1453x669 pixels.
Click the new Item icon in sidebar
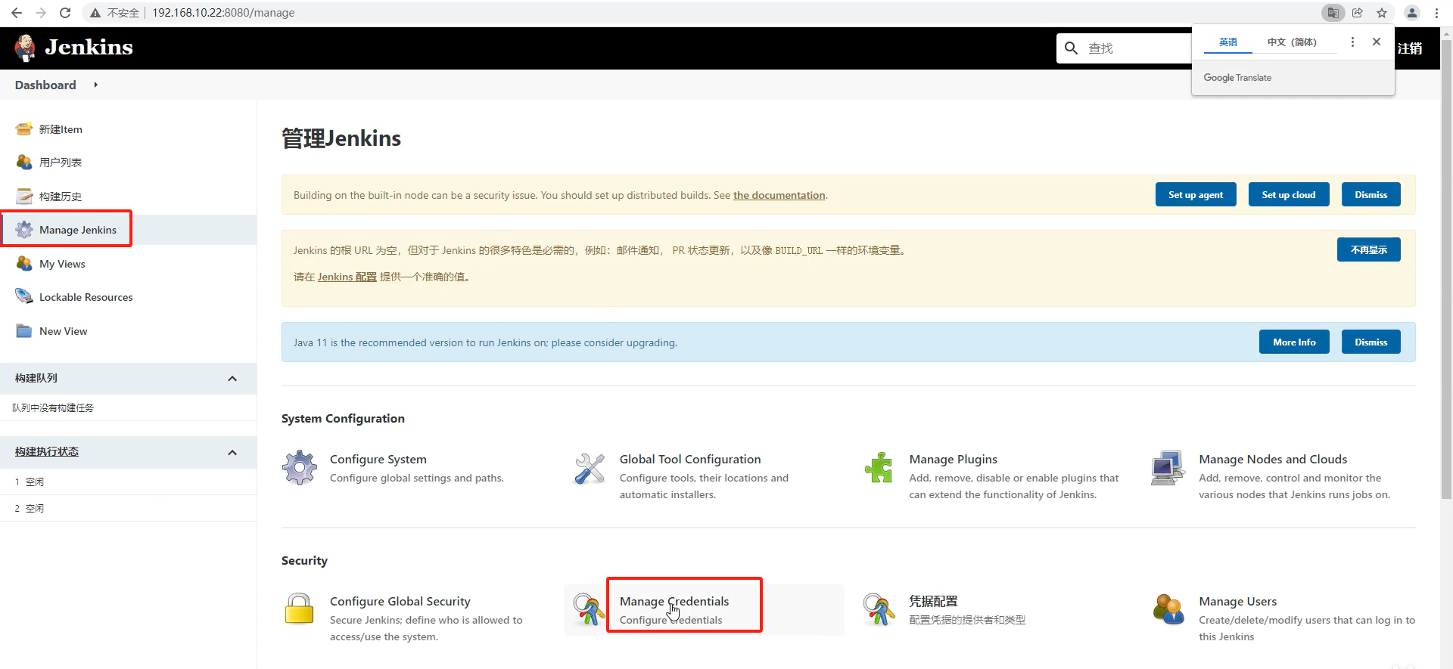(x=24, y=129)
